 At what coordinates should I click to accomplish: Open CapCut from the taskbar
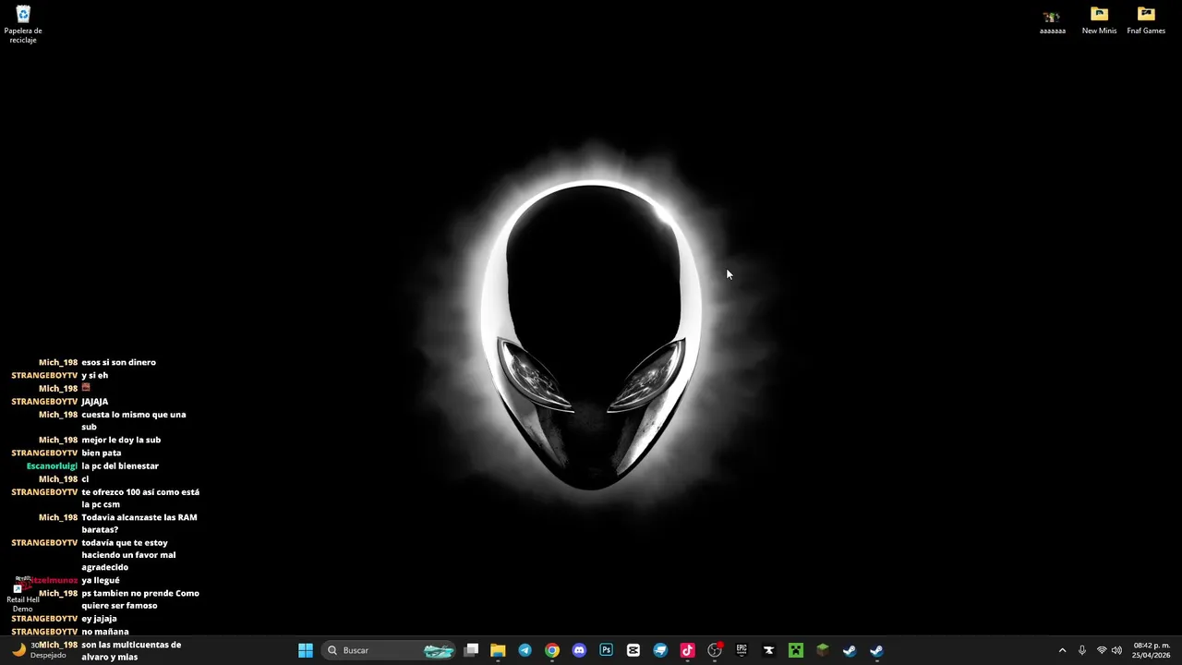click(633, 650)
